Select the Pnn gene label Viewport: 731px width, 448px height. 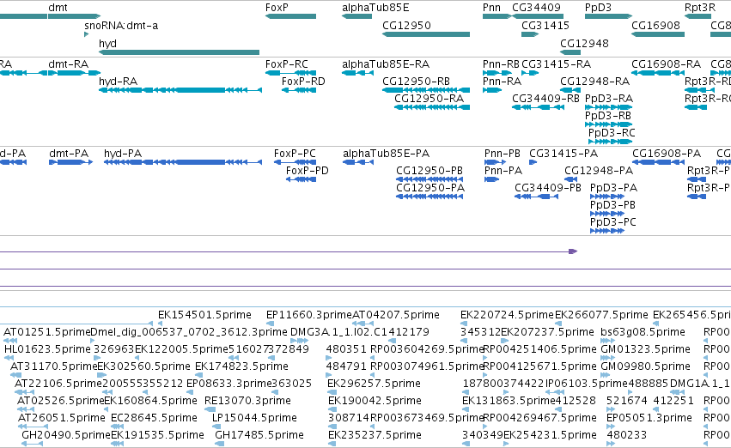coord(492,8)
